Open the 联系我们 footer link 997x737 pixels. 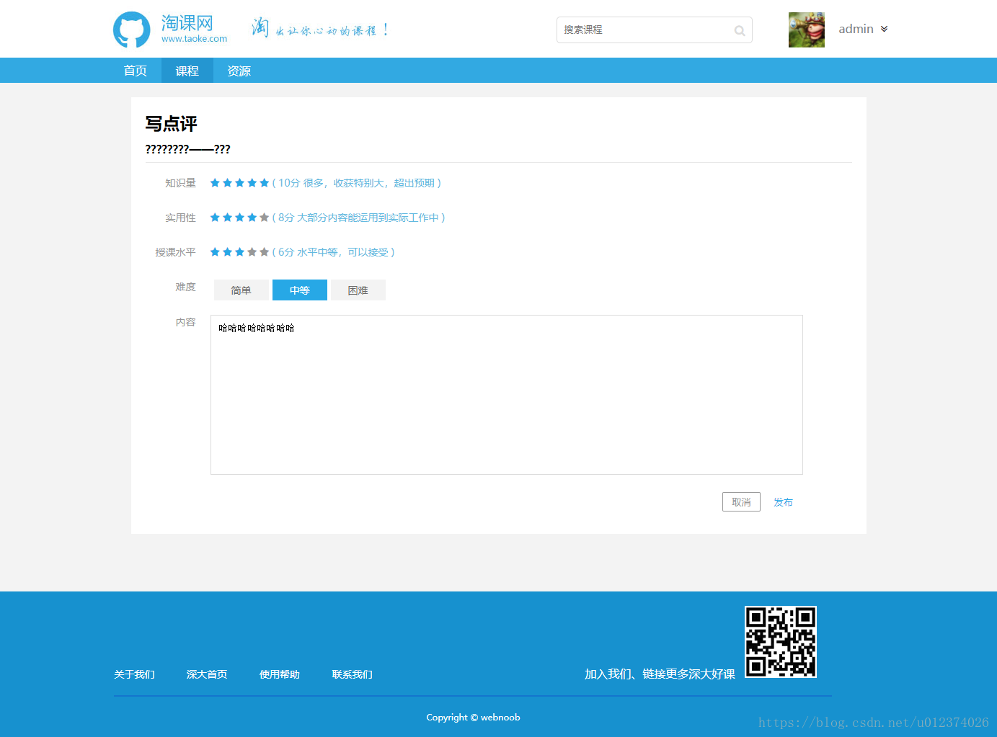(353, 674)
